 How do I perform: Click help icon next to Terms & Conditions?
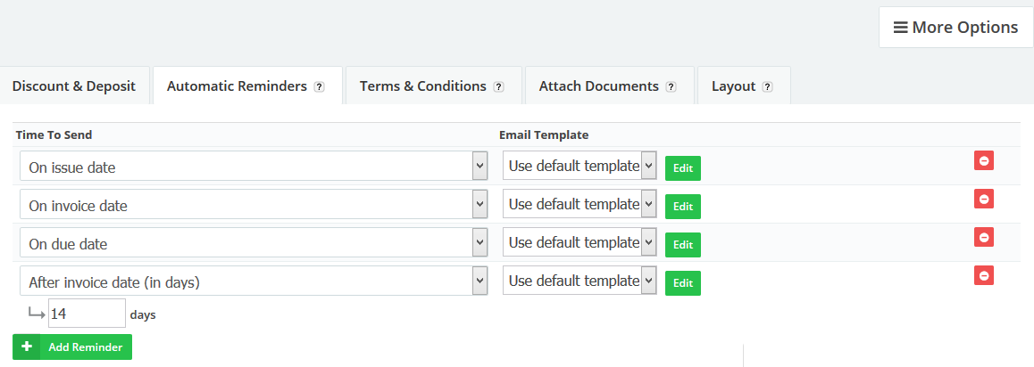click(498, 87)
